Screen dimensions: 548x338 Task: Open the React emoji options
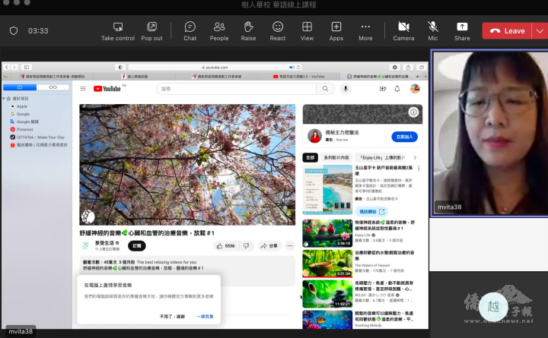tap(278, 27)
